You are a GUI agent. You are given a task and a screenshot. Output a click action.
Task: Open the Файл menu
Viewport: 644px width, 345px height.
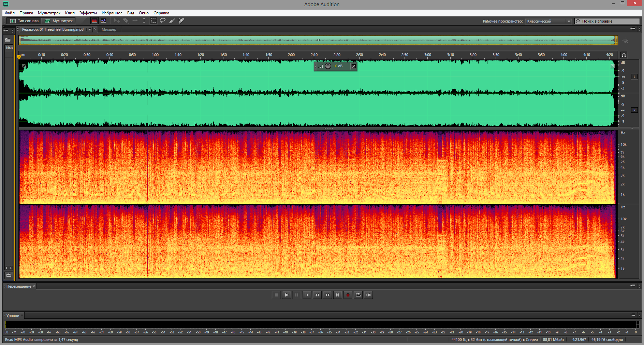tap(10, 13)
